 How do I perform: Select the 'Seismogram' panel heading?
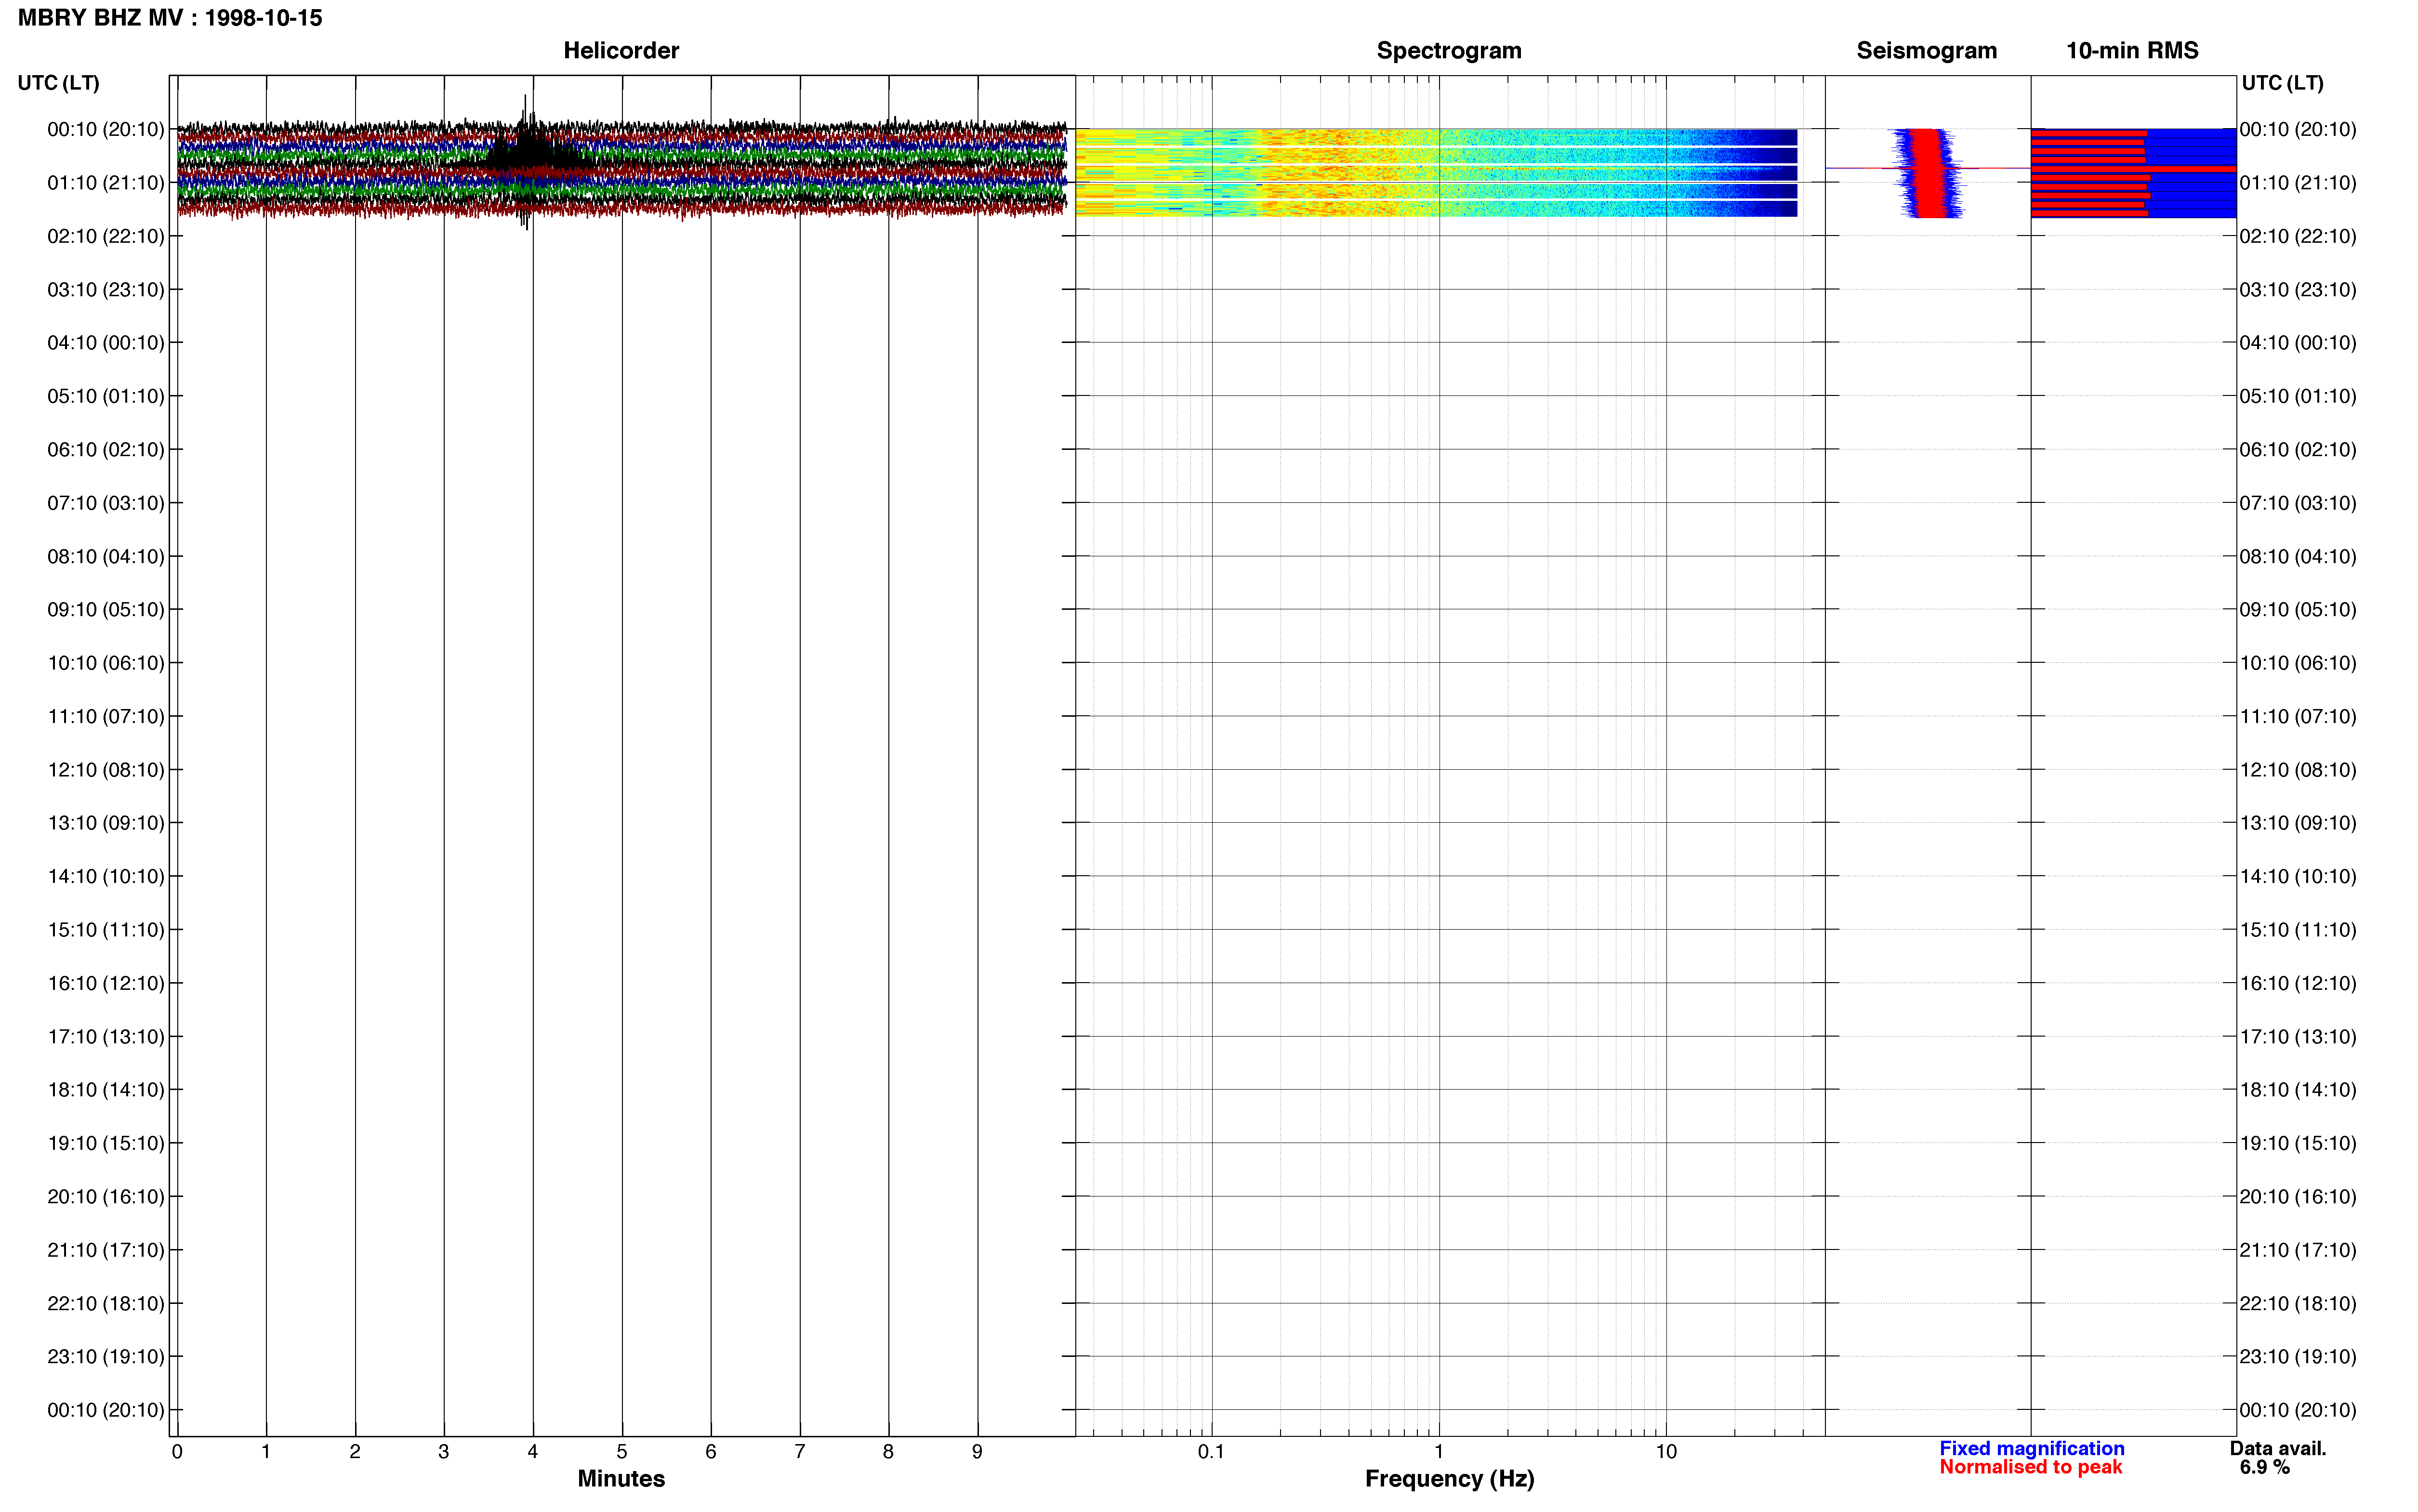coord(1926,51)
